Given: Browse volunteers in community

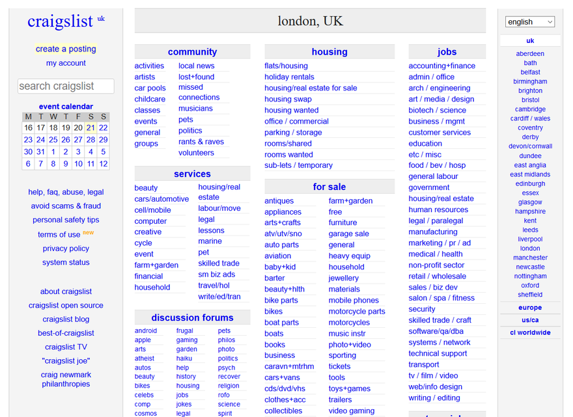Looking at the screenshot, I should coord(196,153).
